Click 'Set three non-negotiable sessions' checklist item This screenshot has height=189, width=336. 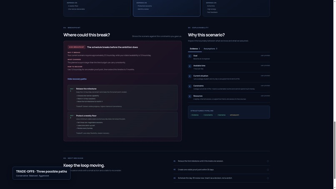tap(89, 123)
